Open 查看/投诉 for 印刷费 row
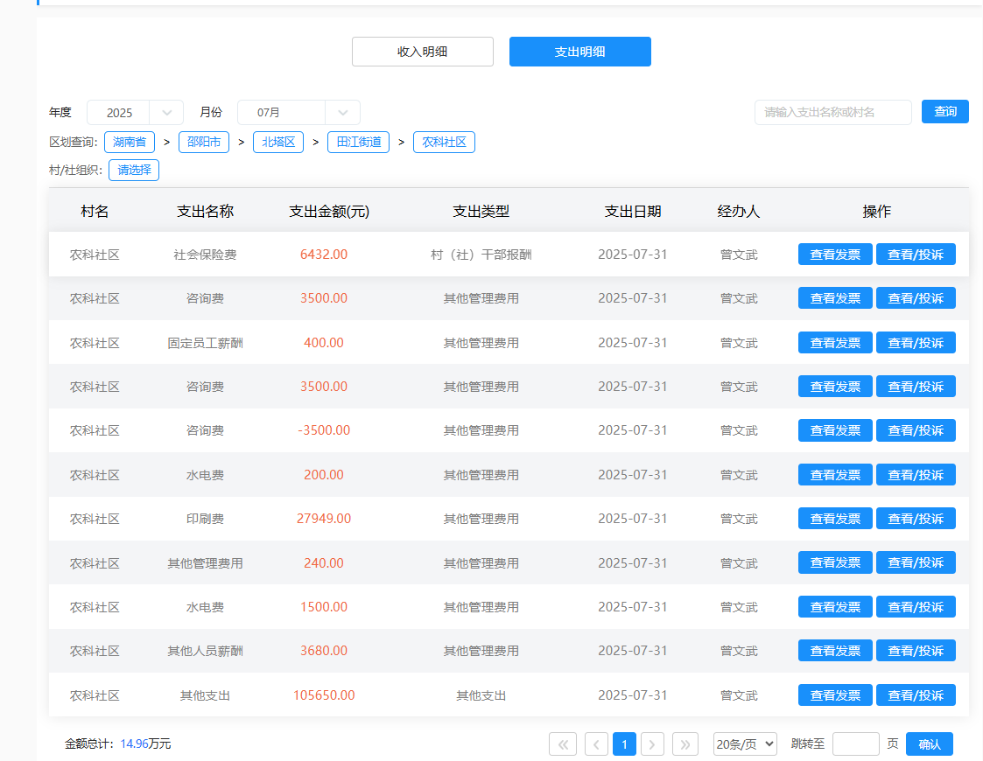Image resolution: width=983 pixels, height=761 pixels. pyautogui.click(x=916, y=519)
